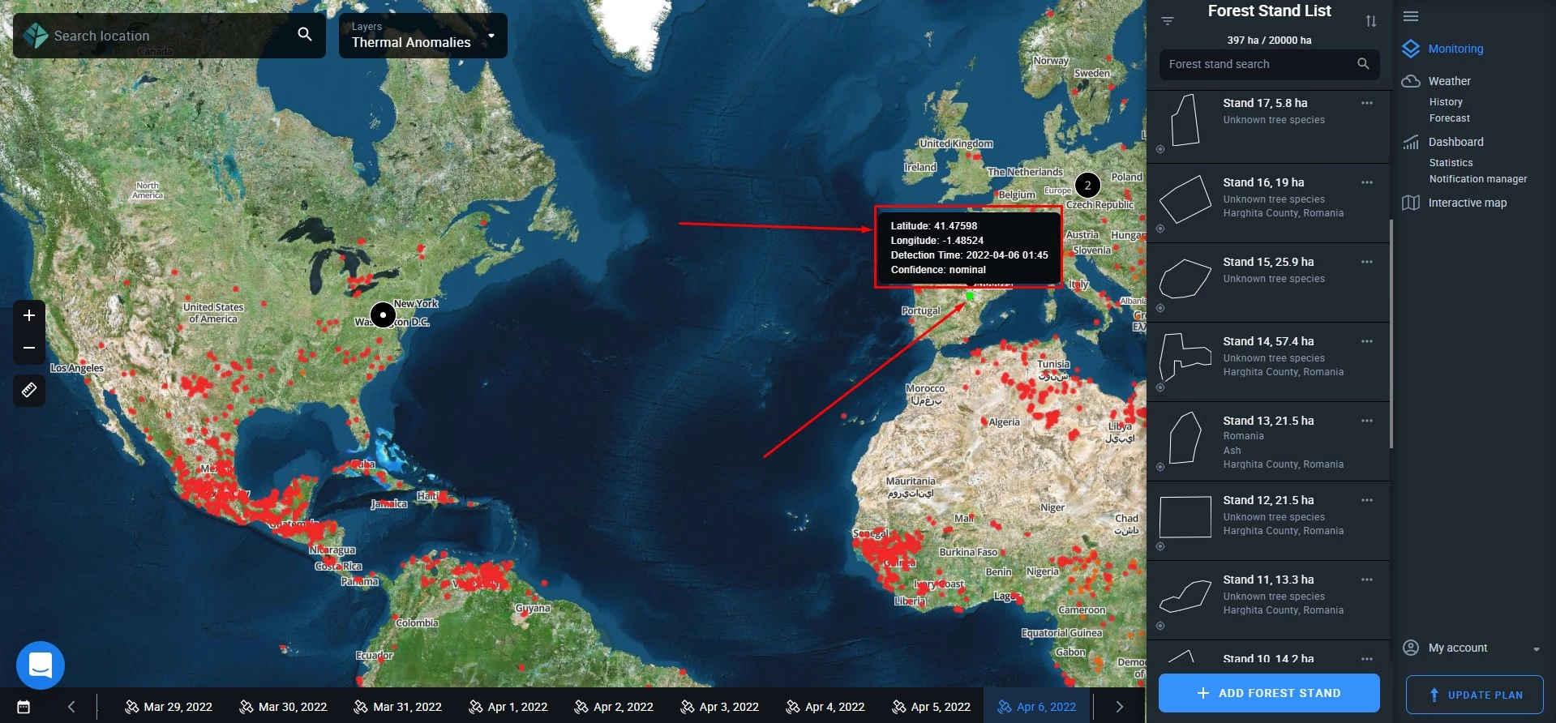Open the Weather section

click(1449, 81)
